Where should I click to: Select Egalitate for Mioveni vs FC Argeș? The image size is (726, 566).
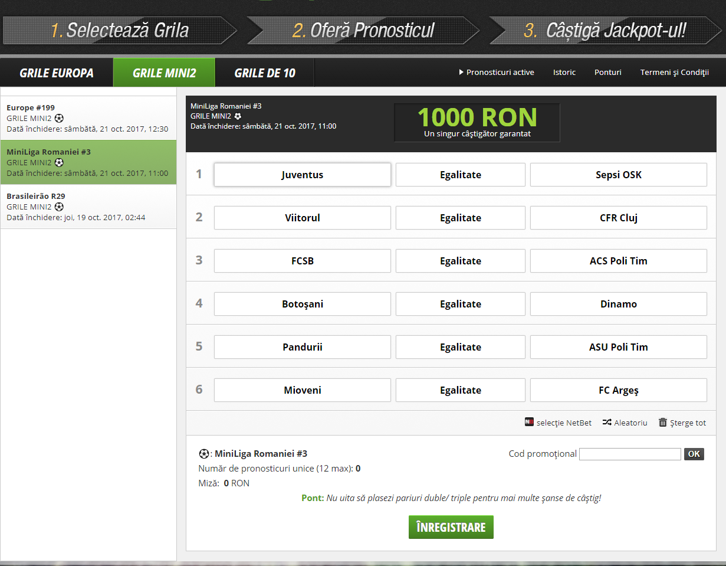461,390
